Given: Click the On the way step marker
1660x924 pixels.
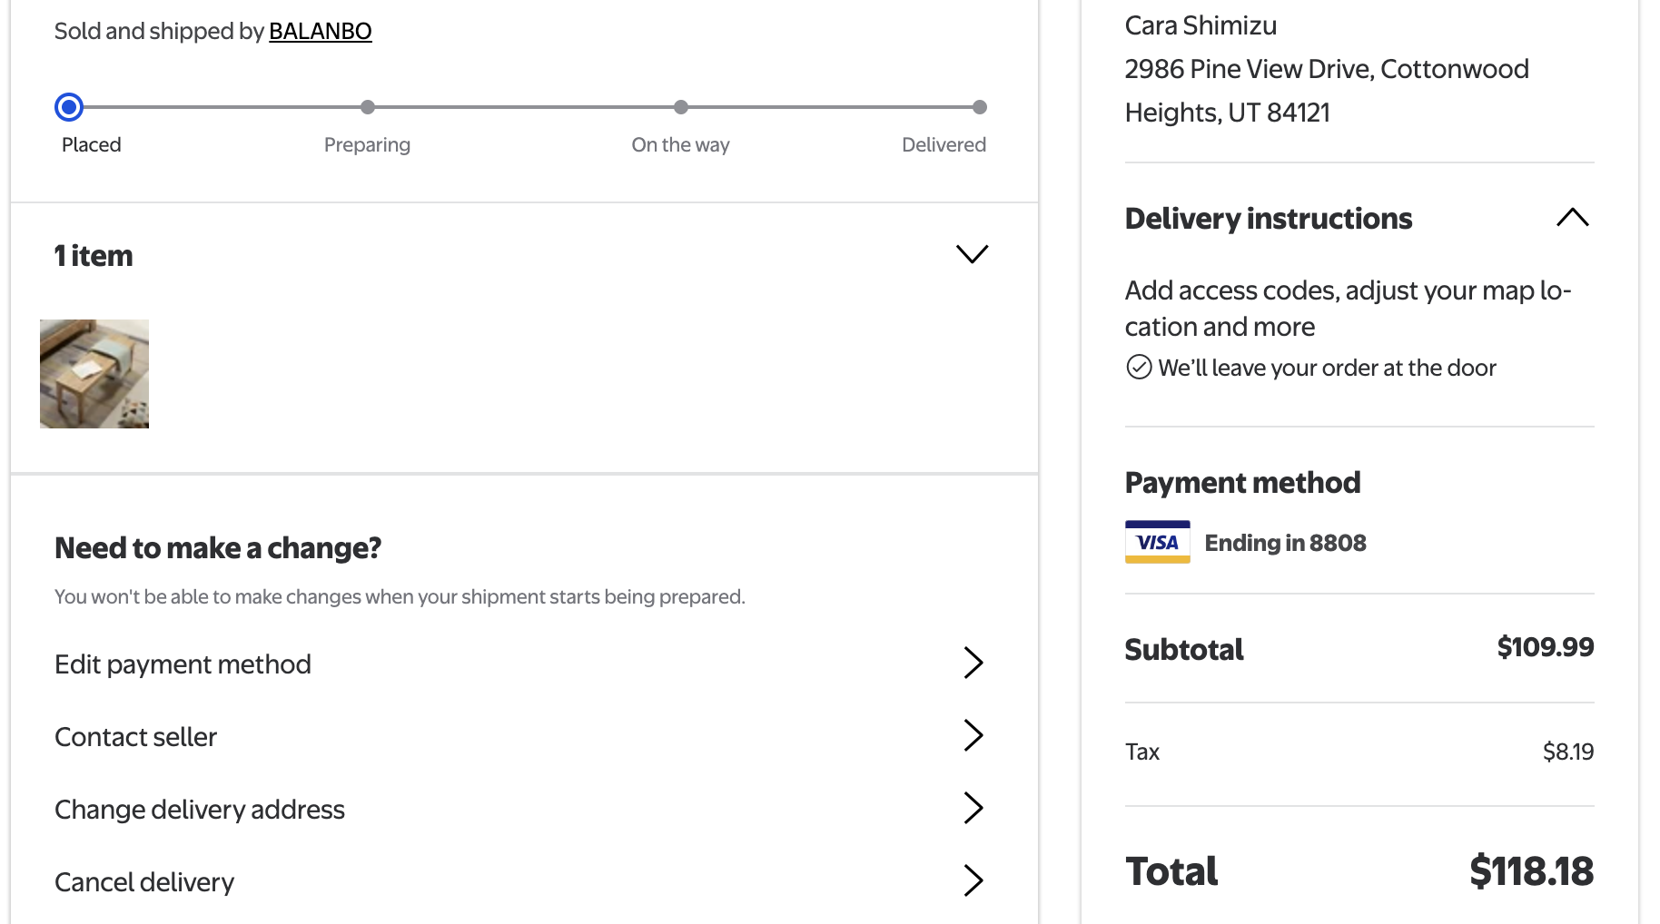Looking at the screenshot, I should (x=681, y=107).
